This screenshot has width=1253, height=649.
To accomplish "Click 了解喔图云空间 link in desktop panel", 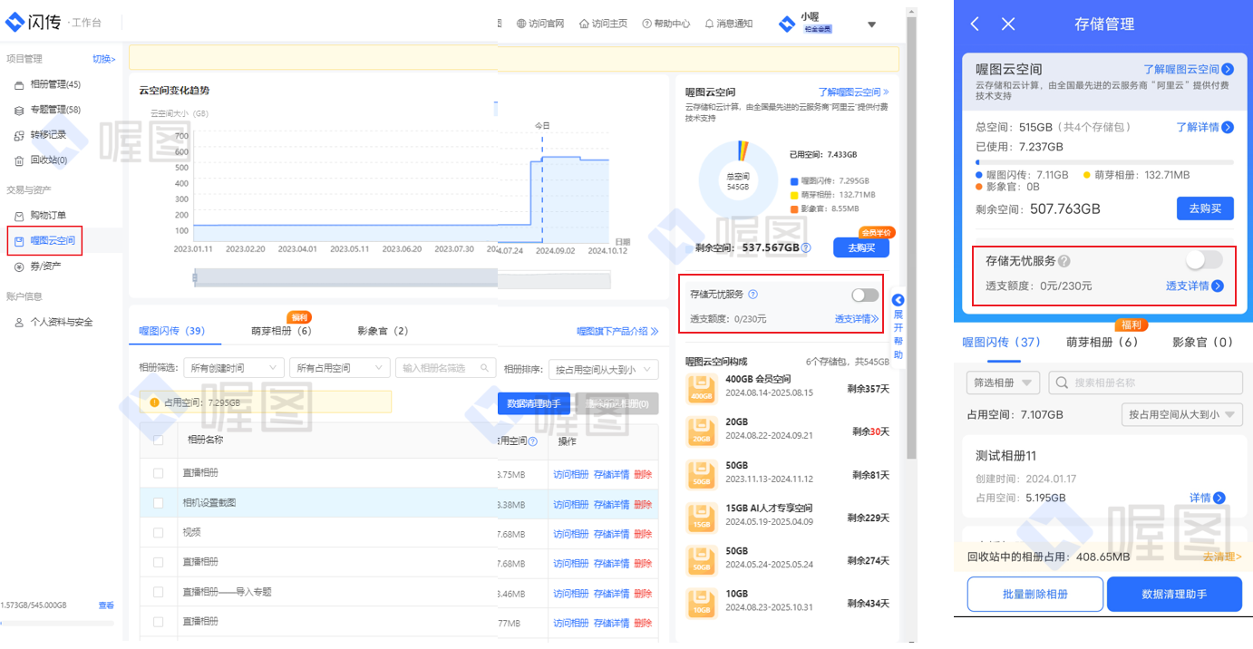I will pyautogui.click(x=853, y=92).
